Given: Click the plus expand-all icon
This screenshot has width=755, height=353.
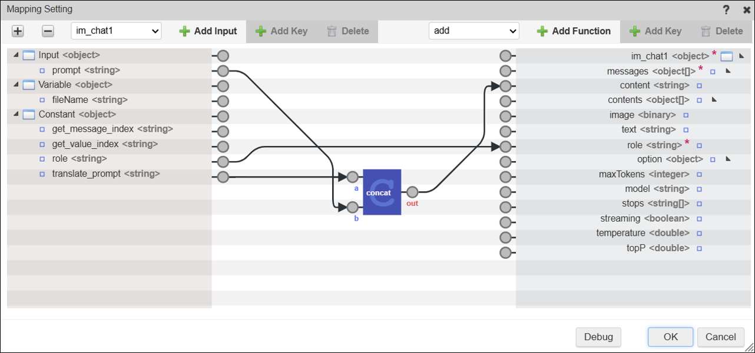Looking at the screenshot, I should 18,31.
